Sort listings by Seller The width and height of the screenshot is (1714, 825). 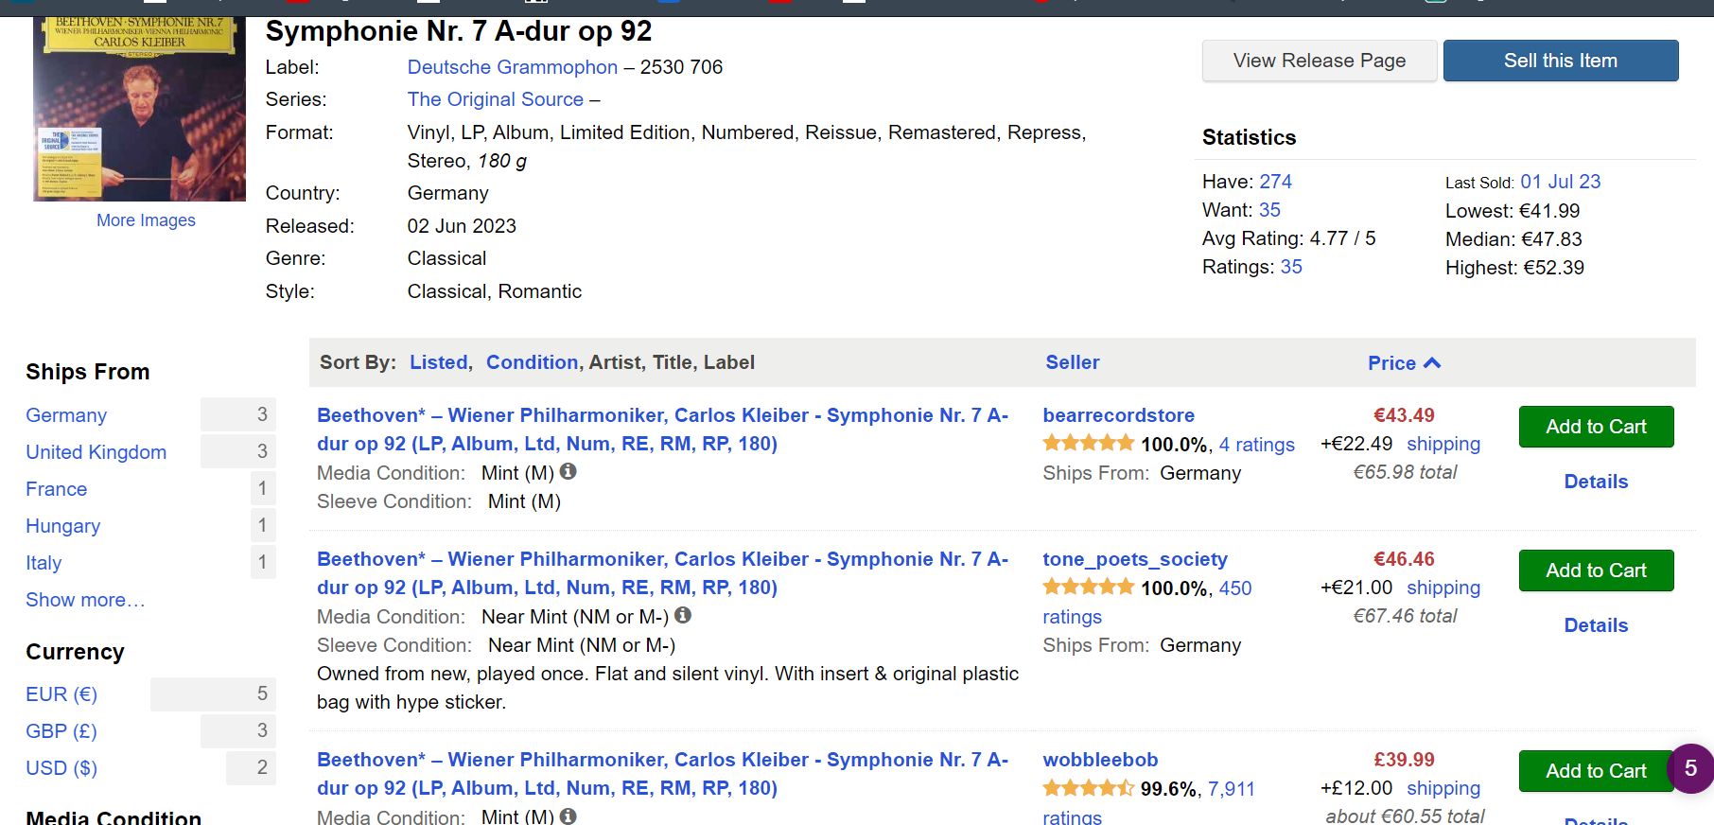tap(1073, 362)
